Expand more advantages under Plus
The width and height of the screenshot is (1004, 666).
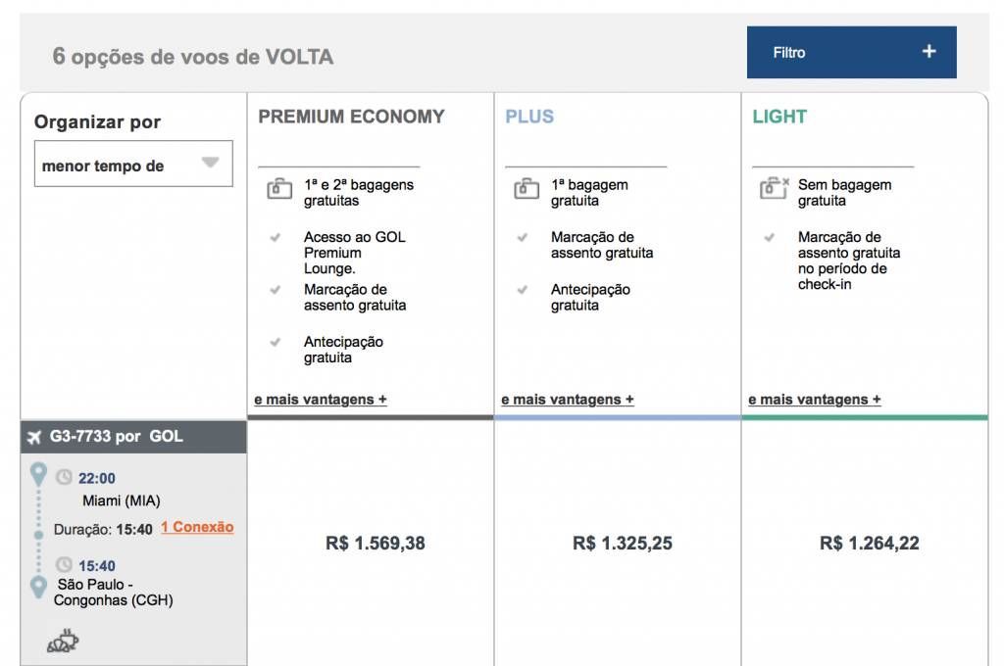(567, 400)
